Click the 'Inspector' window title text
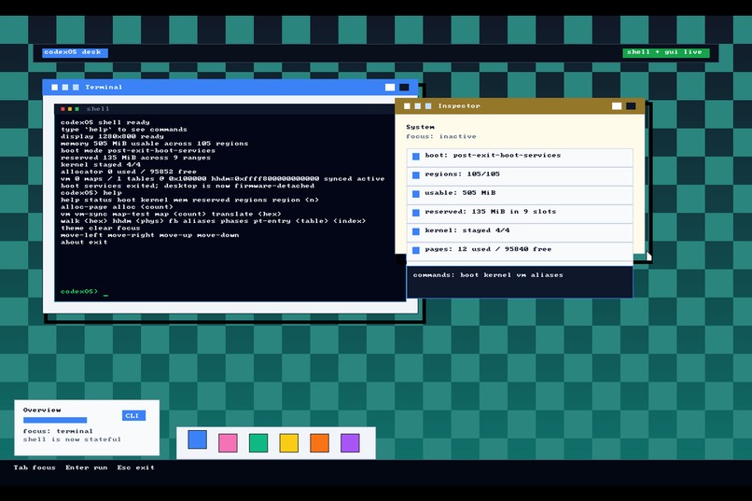 (459, 106)
